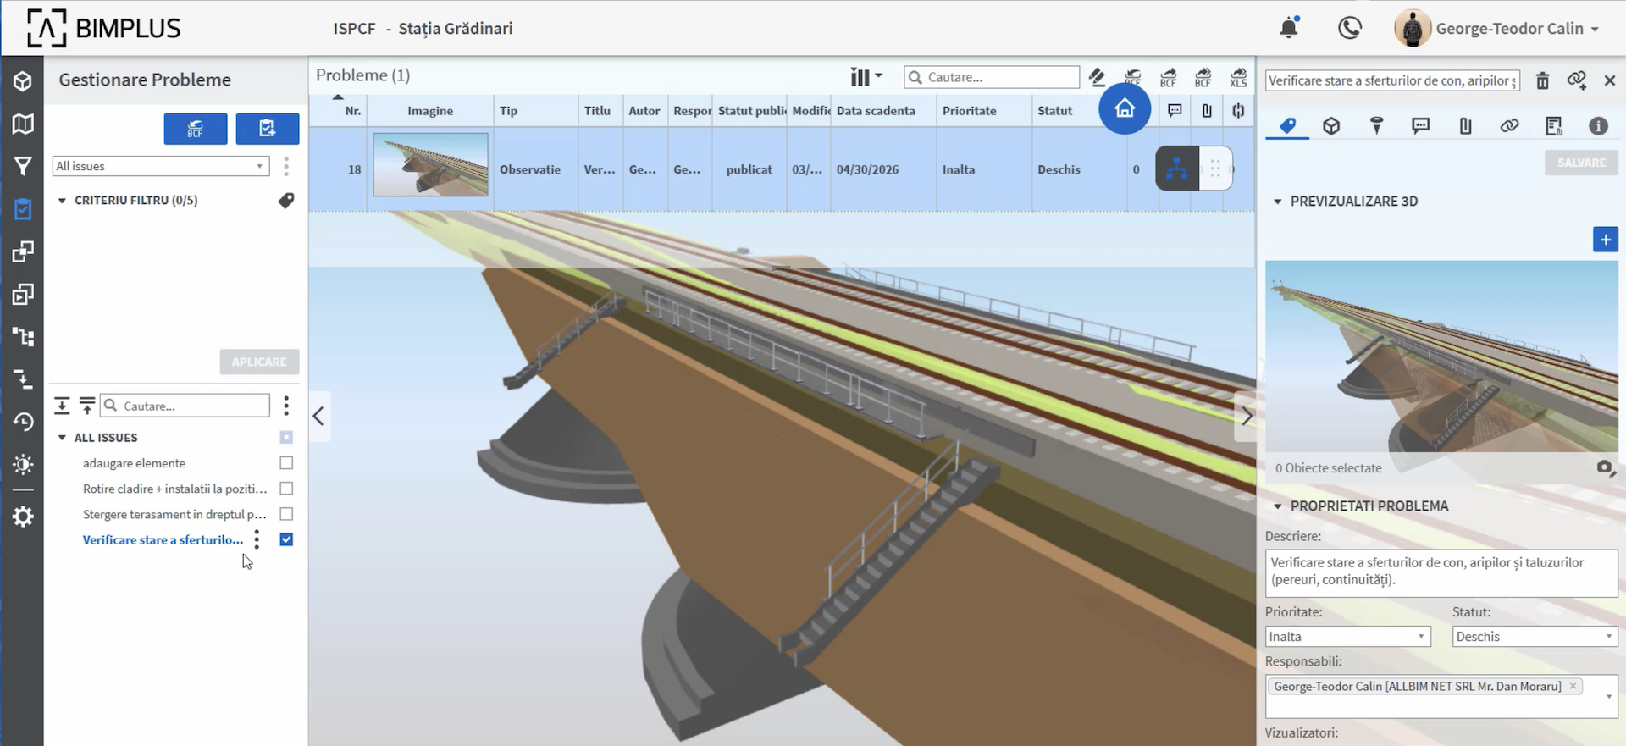1626x746 pixels.
Task: Open the issue 18 thumbnail image
Action: pos(430,164)
